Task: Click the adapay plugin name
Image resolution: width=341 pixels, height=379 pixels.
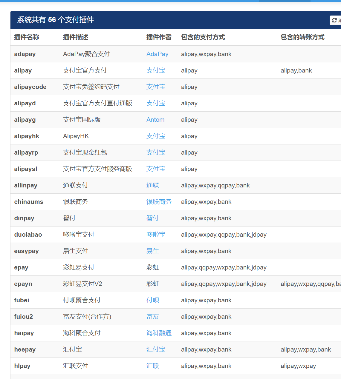Action: pyautogui.click(x=25, y=54)
